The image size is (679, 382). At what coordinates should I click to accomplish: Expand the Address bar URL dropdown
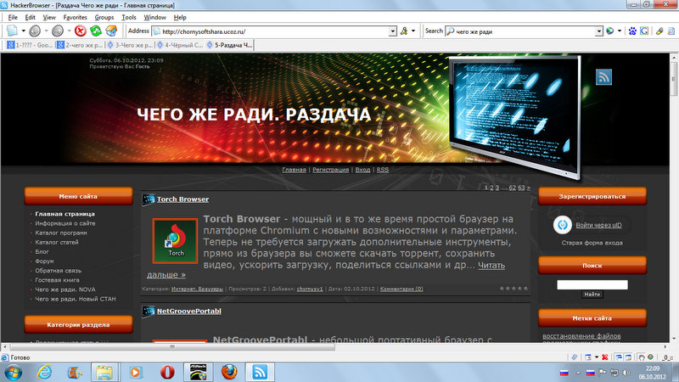click(x=392, y=31)
